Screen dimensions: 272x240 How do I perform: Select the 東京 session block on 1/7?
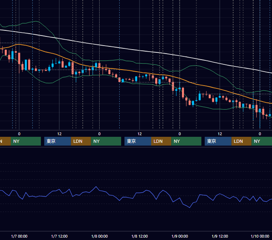[x=58, y=141]
